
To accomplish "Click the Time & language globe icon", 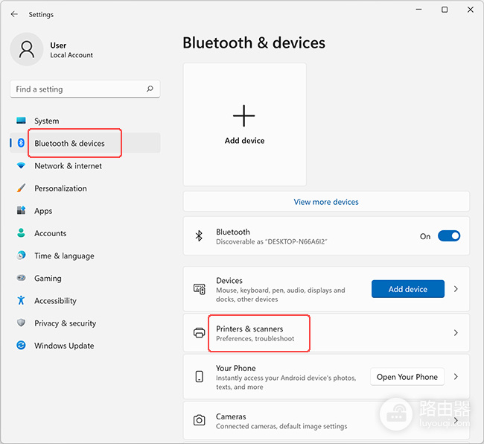I will [x=21, y=256].
